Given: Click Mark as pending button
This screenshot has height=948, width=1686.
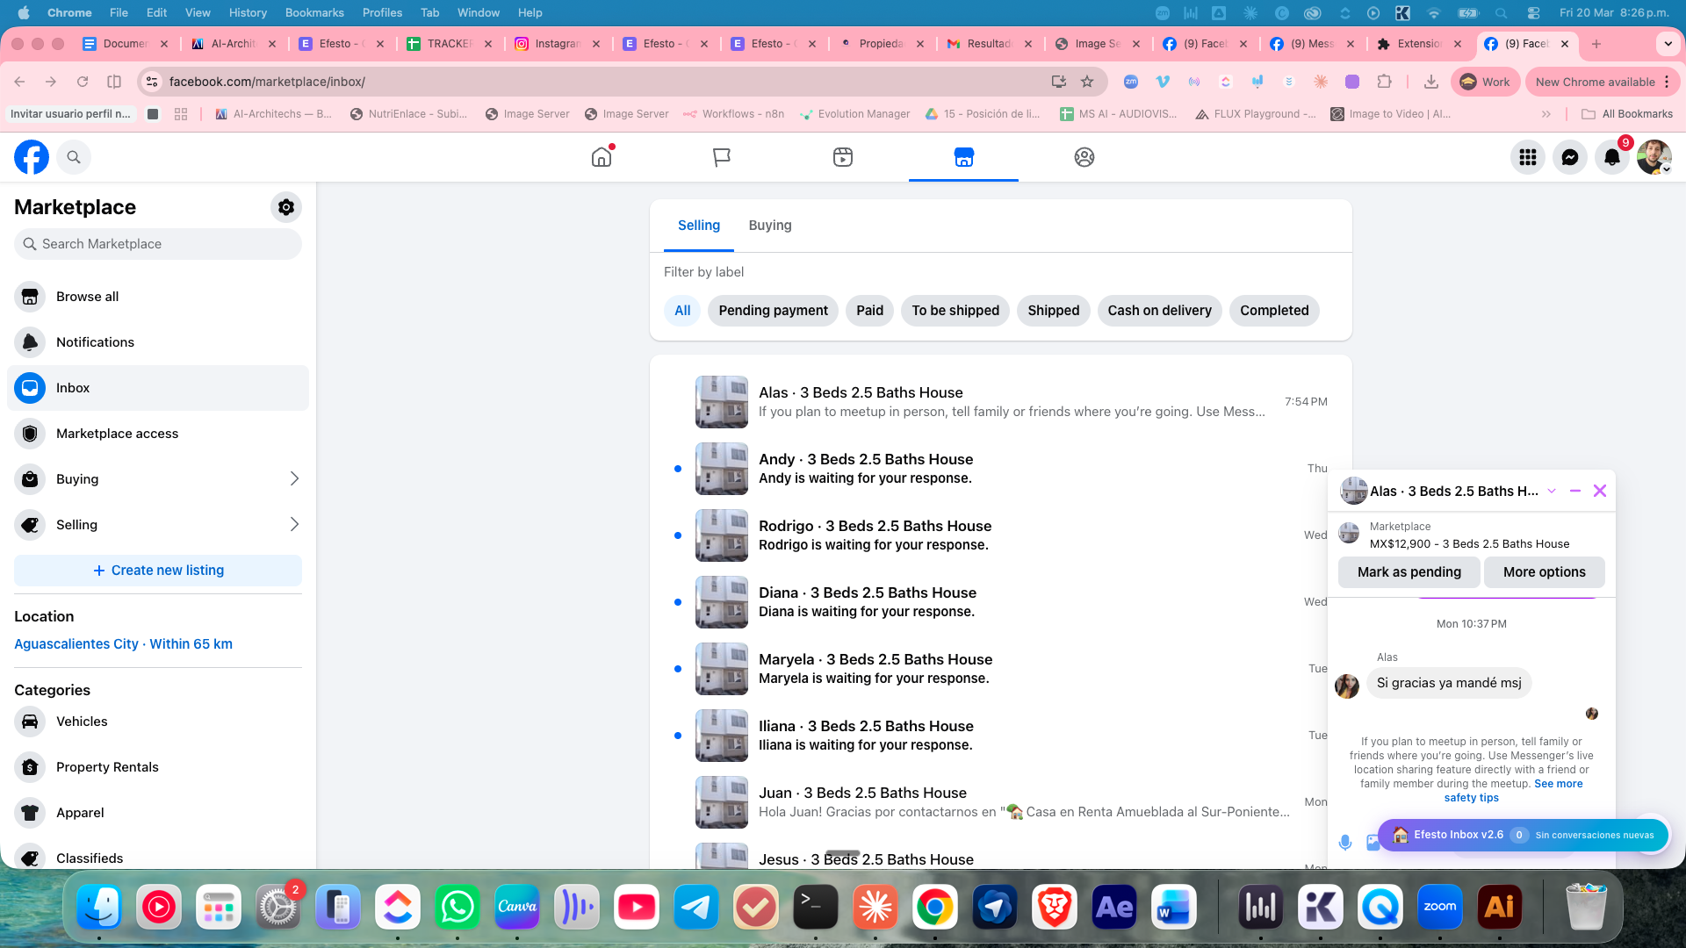Looking at the screenshot, I should coord(1409,572).
